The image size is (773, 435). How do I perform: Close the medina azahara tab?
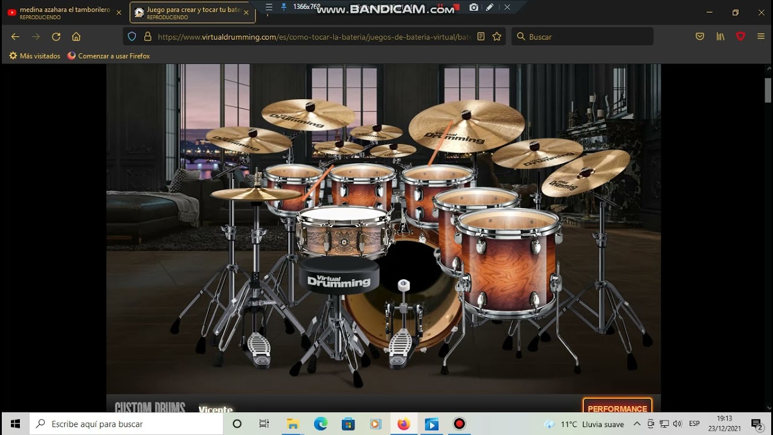118,13
